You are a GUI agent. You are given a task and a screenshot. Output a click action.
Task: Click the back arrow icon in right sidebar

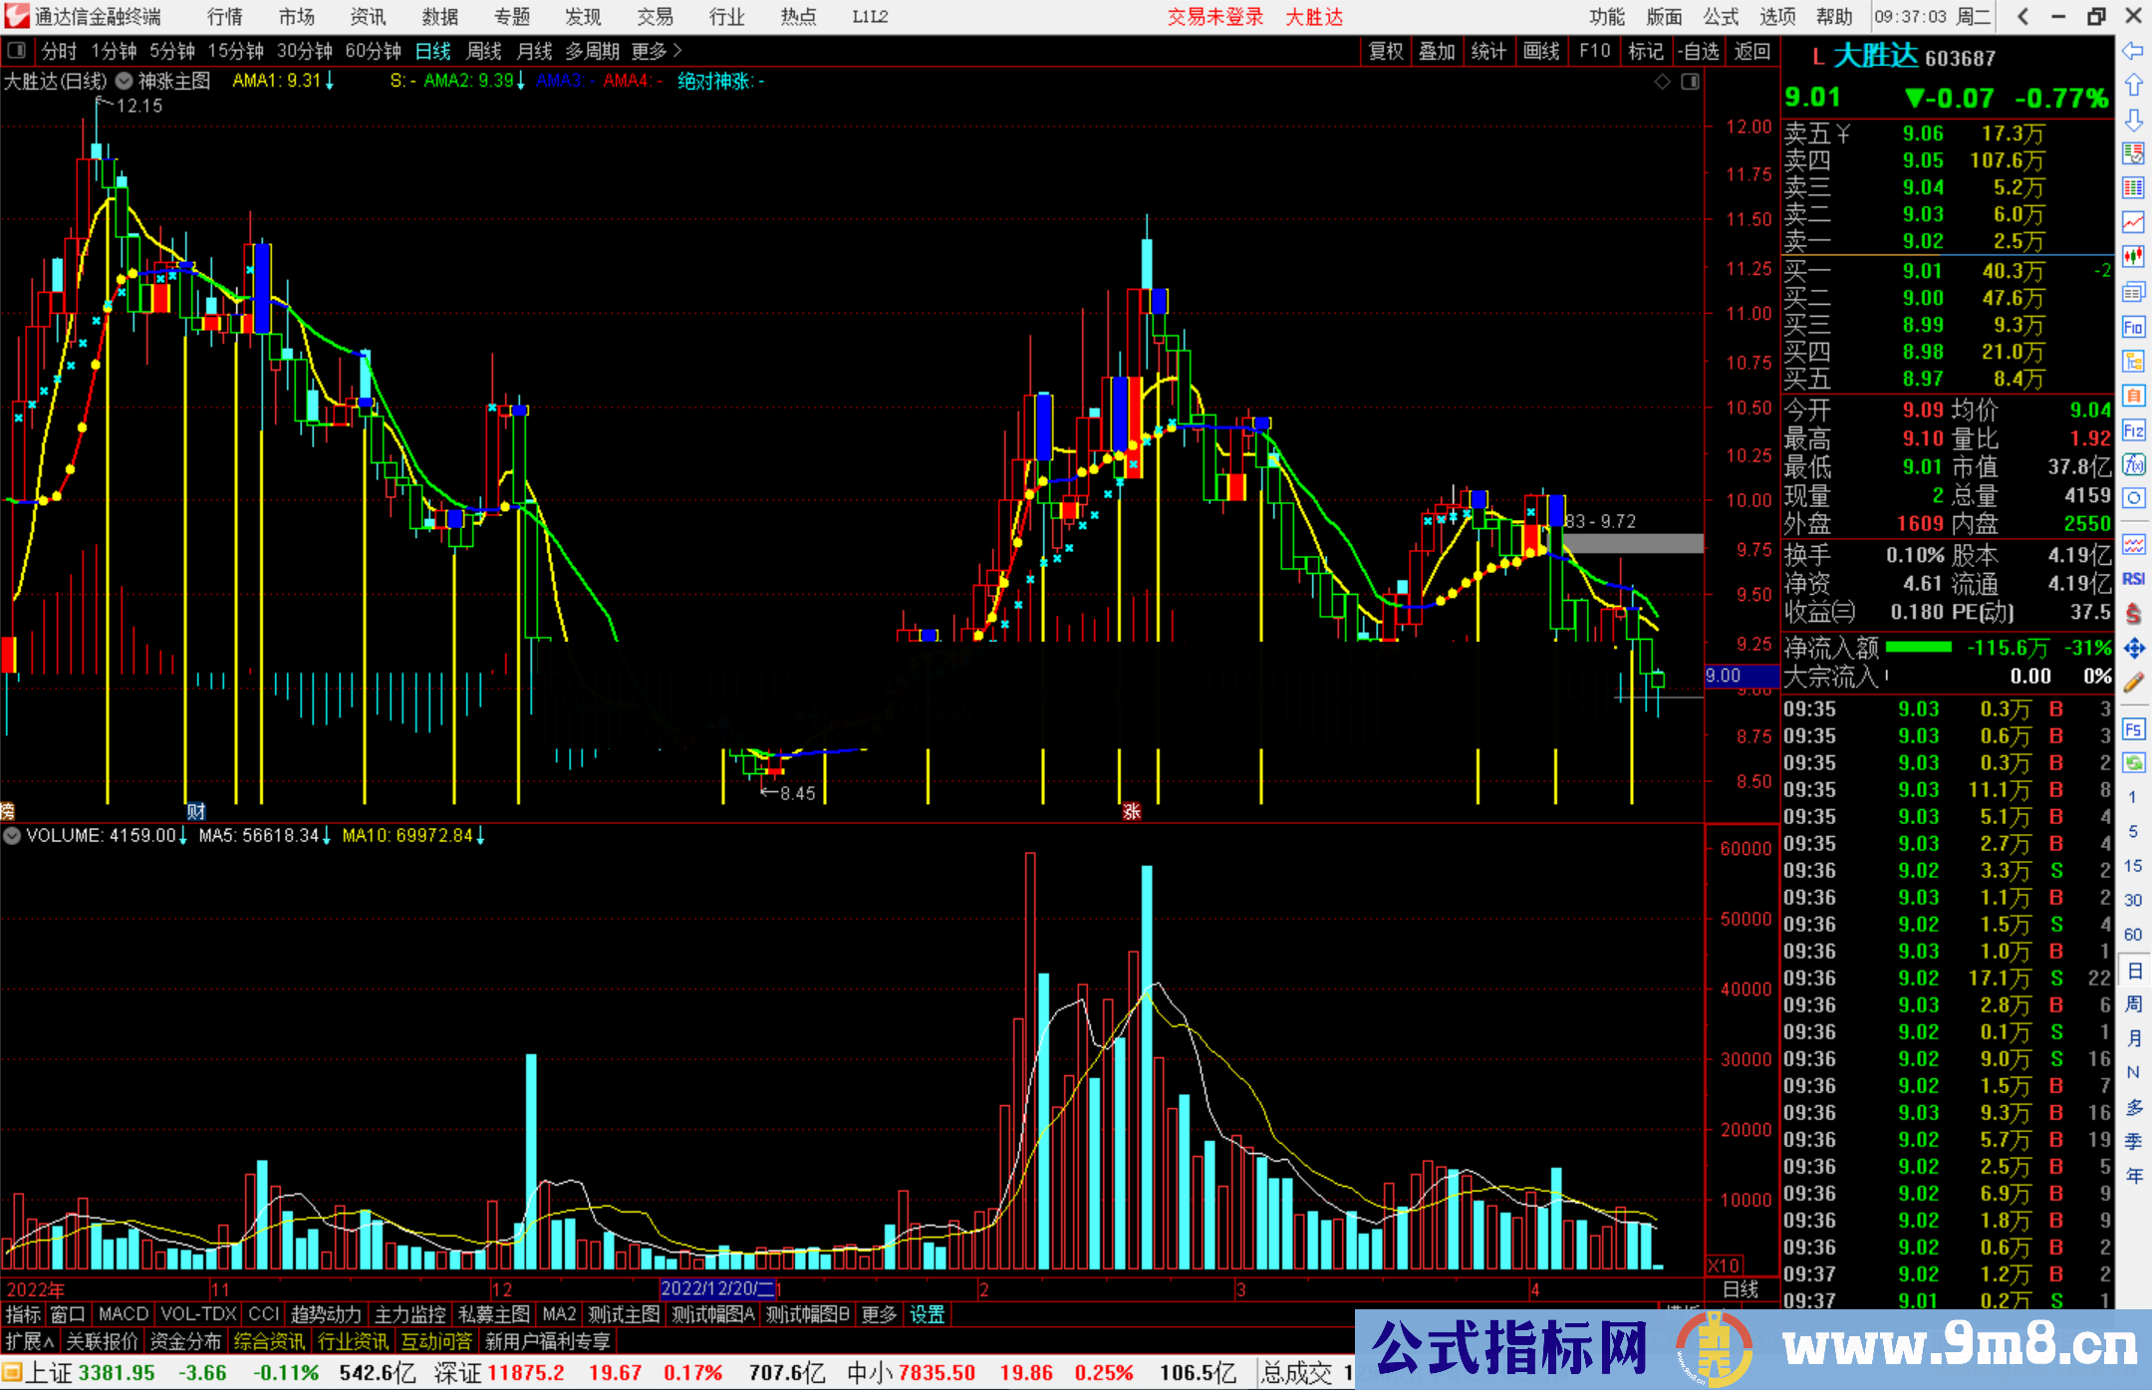click(2133, 51)
